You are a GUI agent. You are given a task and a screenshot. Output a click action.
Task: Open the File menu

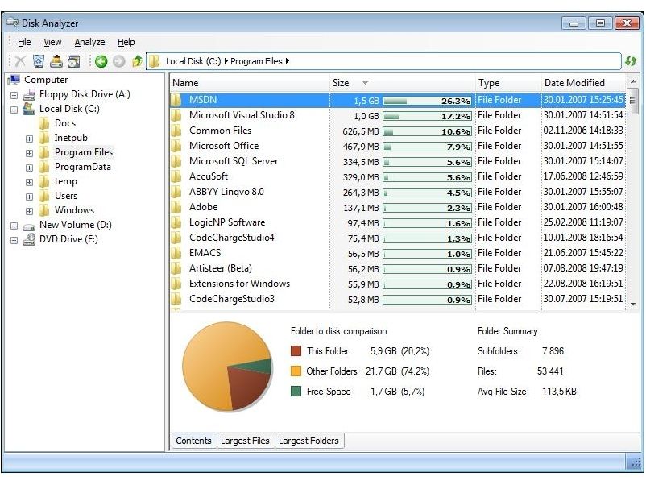pyautogui.click(x=24, y=42)
